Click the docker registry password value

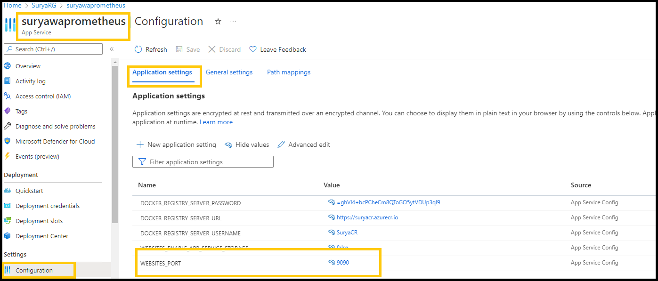389,202
